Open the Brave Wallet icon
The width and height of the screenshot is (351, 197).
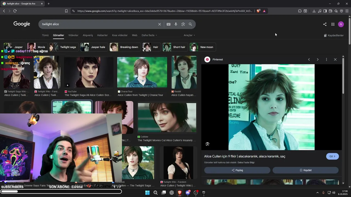[x=330, y=11]
